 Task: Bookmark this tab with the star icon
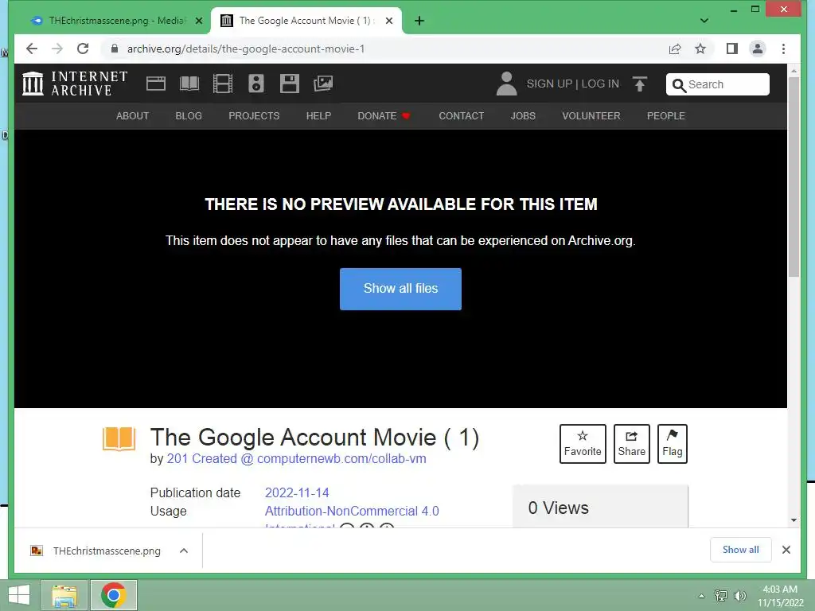(700, 49)
